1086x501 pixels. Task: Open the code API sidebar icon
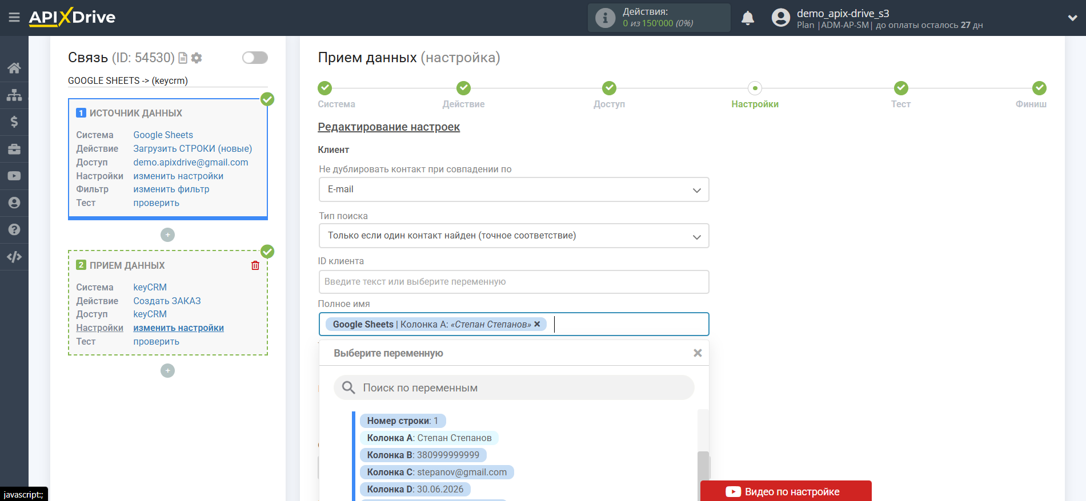(x=14, y=257)
